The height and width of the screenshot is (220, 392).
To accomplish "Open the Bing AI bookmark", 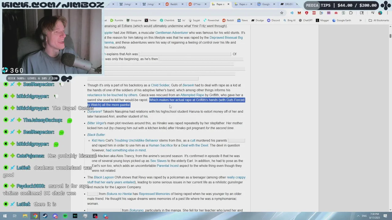I will pos(289,20).
